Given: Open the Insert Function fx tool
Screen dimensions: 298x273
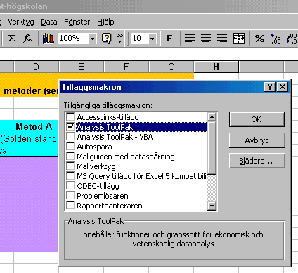Looking at the screenshot, I should click(x=27, y=38).
